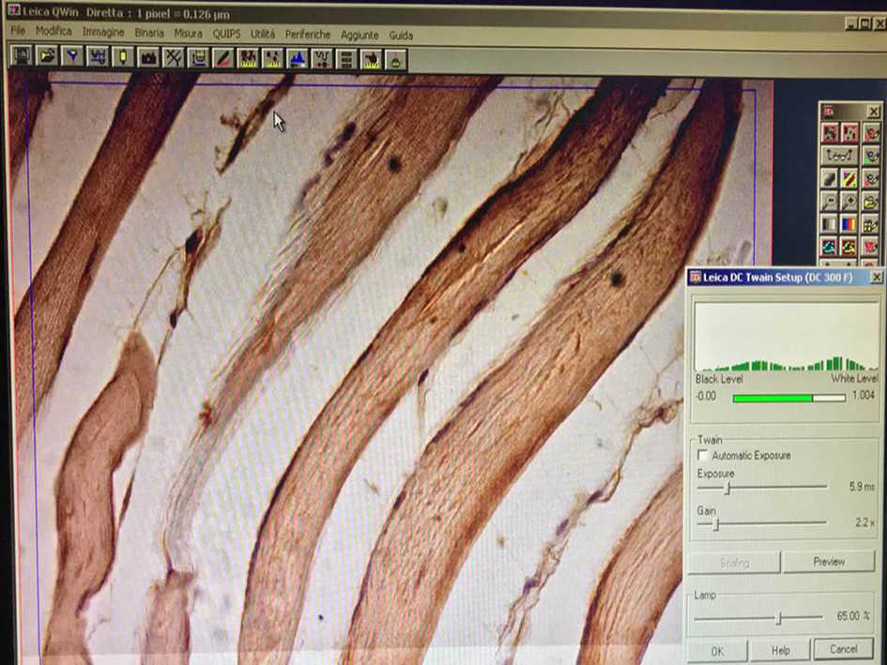The image size is (887, 665).
Task: Click the blue scale calibration toolbar icon
Action: click(x=98, y=57)
